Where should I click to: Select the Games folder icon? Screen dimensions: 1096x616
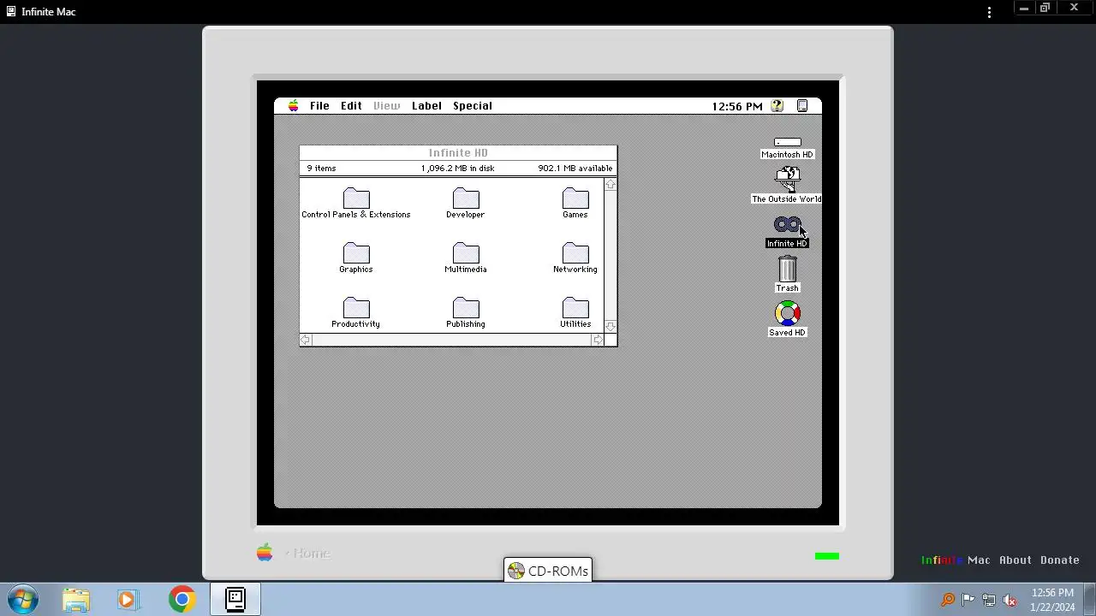pyautogui.click(x=575, y=198)
